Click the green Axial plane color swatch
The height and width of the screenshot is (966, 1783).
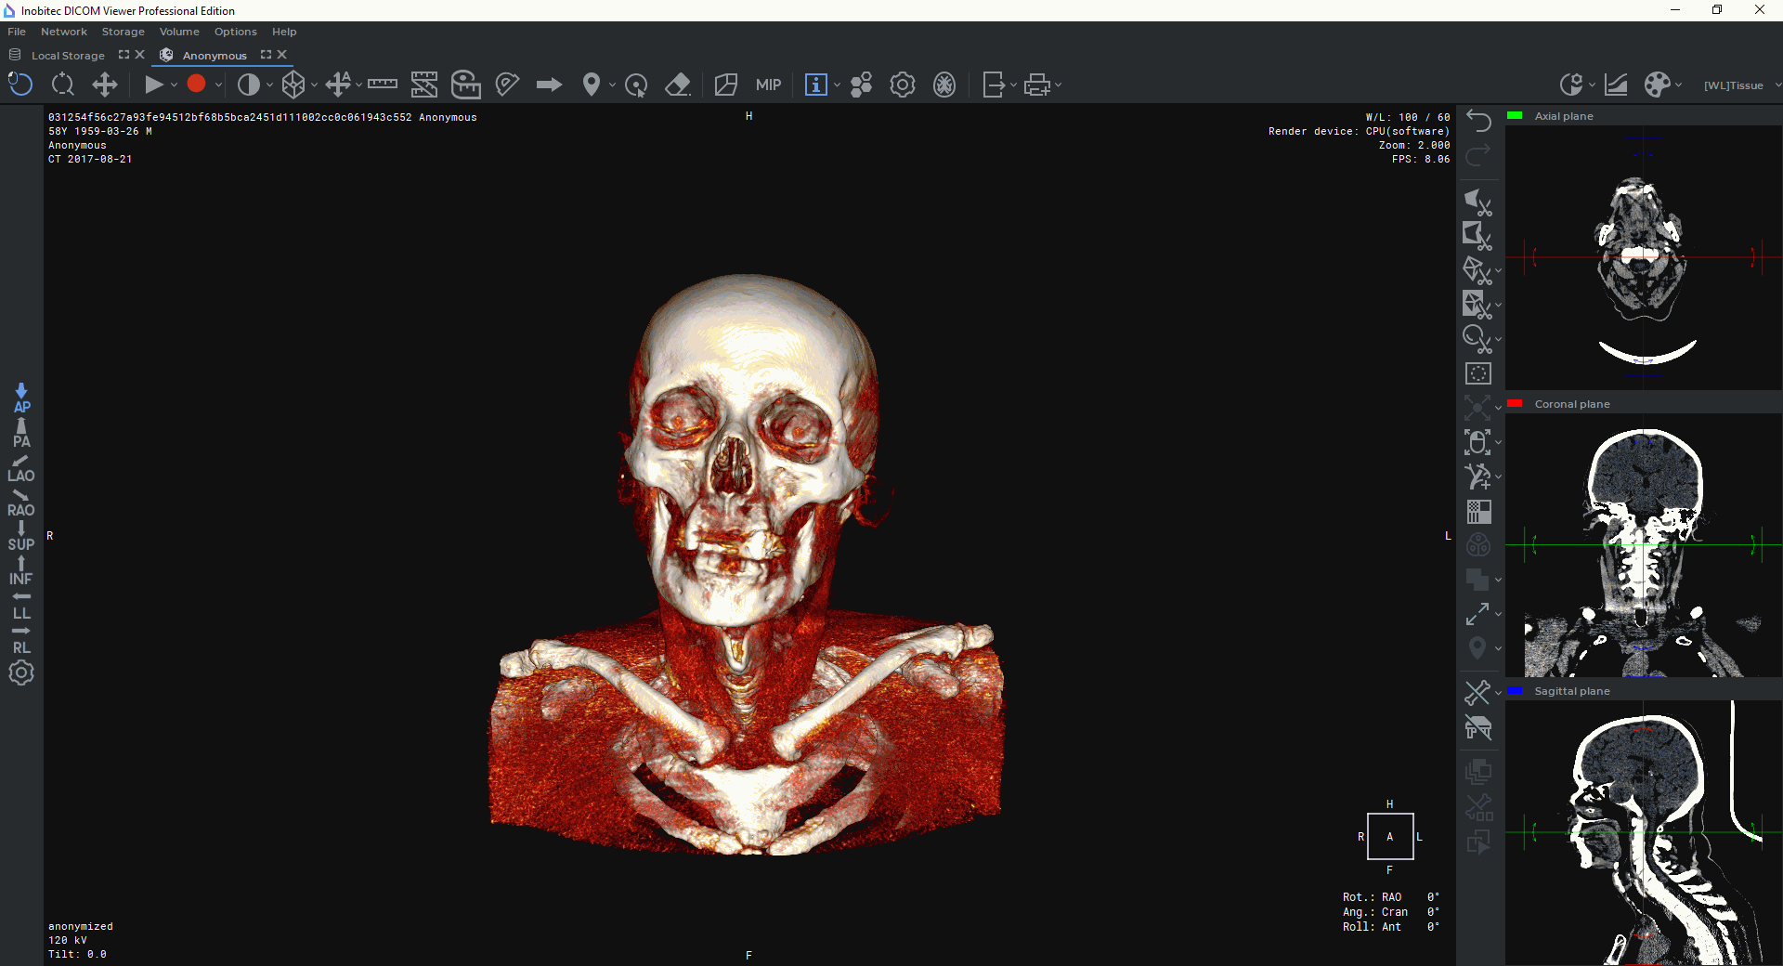coord(1515,116)
